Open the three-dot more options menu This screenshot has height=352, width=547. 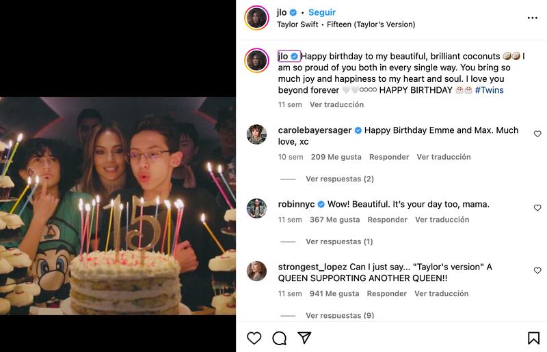tap(533, 18)
